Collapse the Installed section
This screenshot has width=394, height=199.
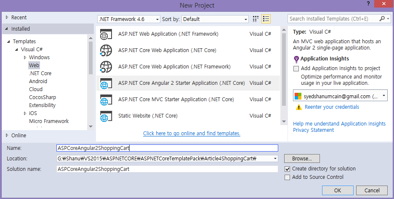coord(7,29)
